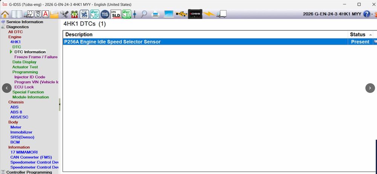The image size is (377, 174).
Task: Click the green DSFCM icon
Action: coord(126,14)
